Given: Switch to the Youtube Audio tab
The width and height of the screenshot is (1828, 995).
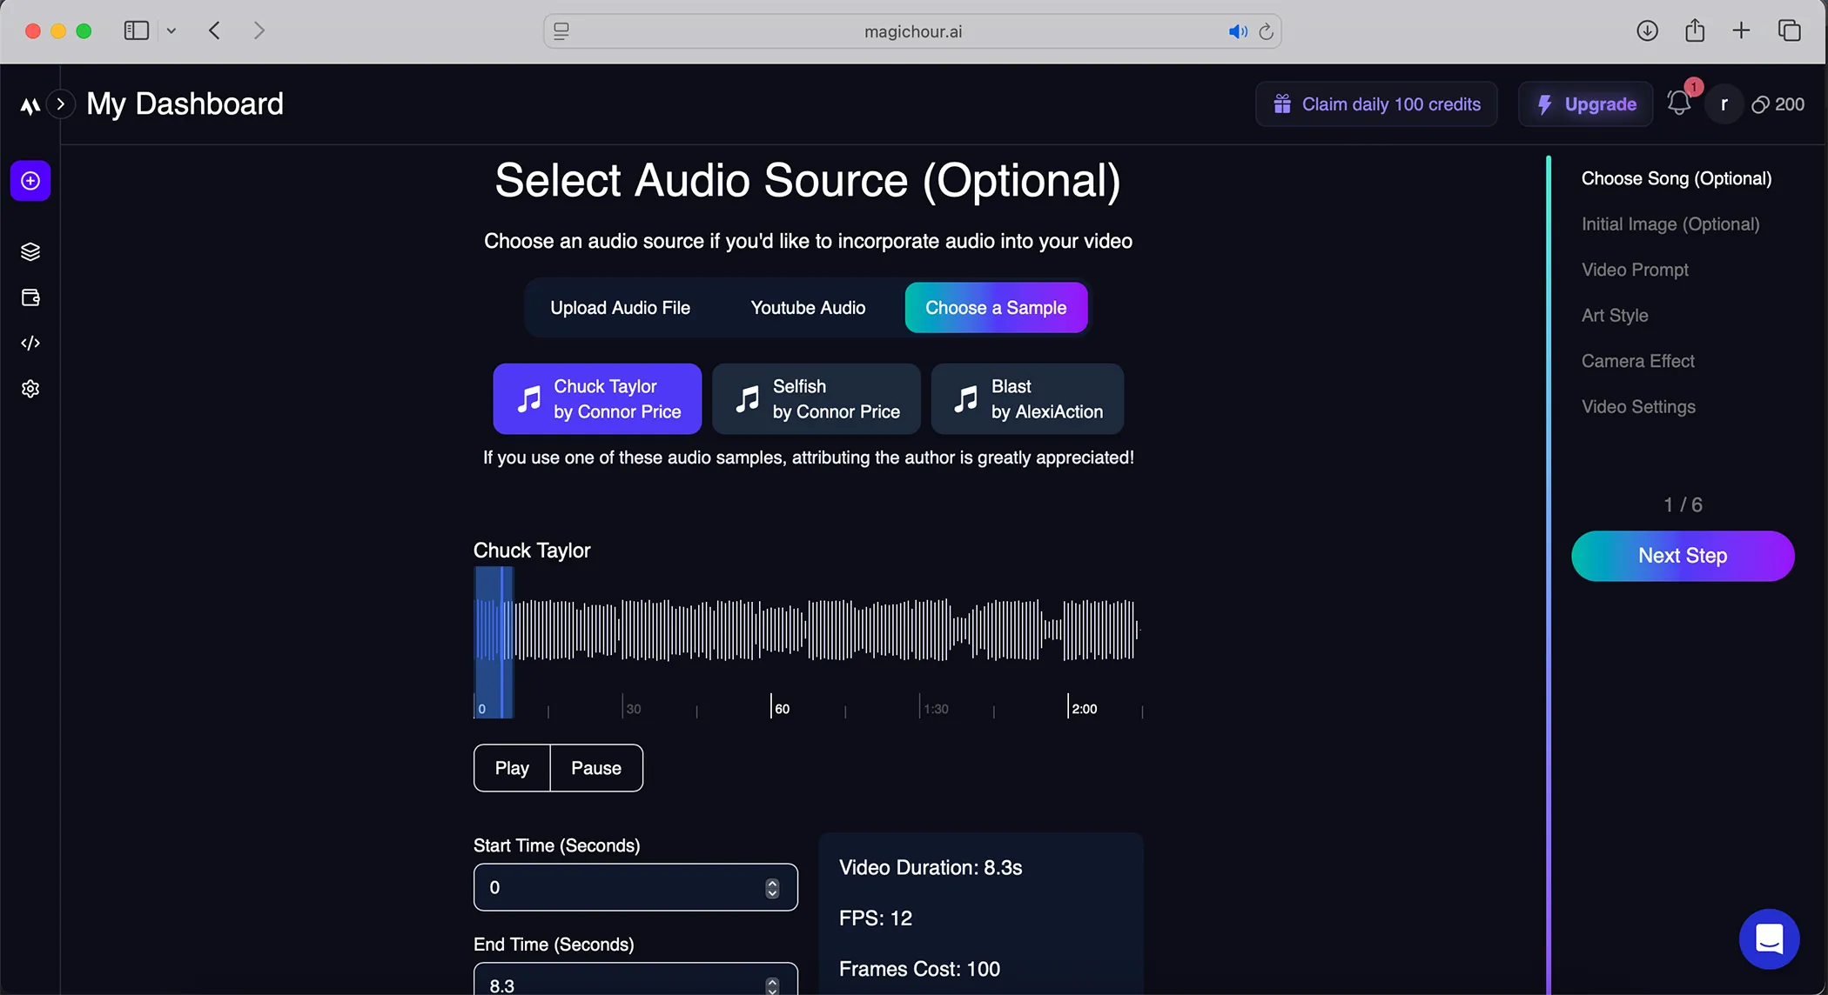Looking at the screenshot, I should tap(806, 307).
